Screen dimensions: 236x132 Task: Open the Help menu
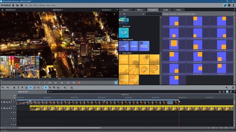[53, 5]
